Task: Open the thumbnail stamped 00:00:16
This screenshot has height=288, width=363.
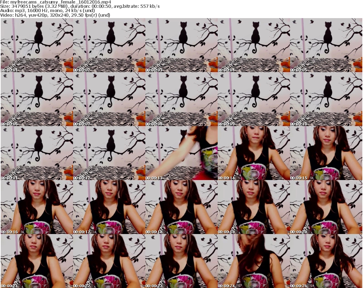Action: coord(37,207)
